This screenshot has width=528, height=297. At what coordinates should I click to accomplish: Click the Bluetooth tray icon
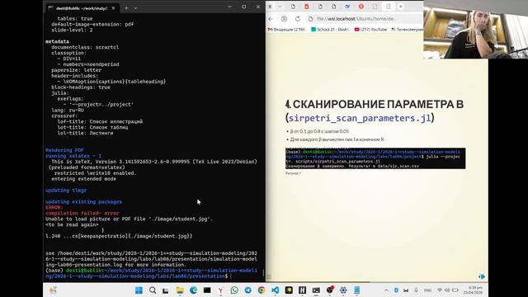pyautogui.click(x=396, y=290)
